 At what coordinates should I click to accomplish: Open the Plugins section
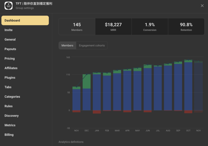point(10,78)
